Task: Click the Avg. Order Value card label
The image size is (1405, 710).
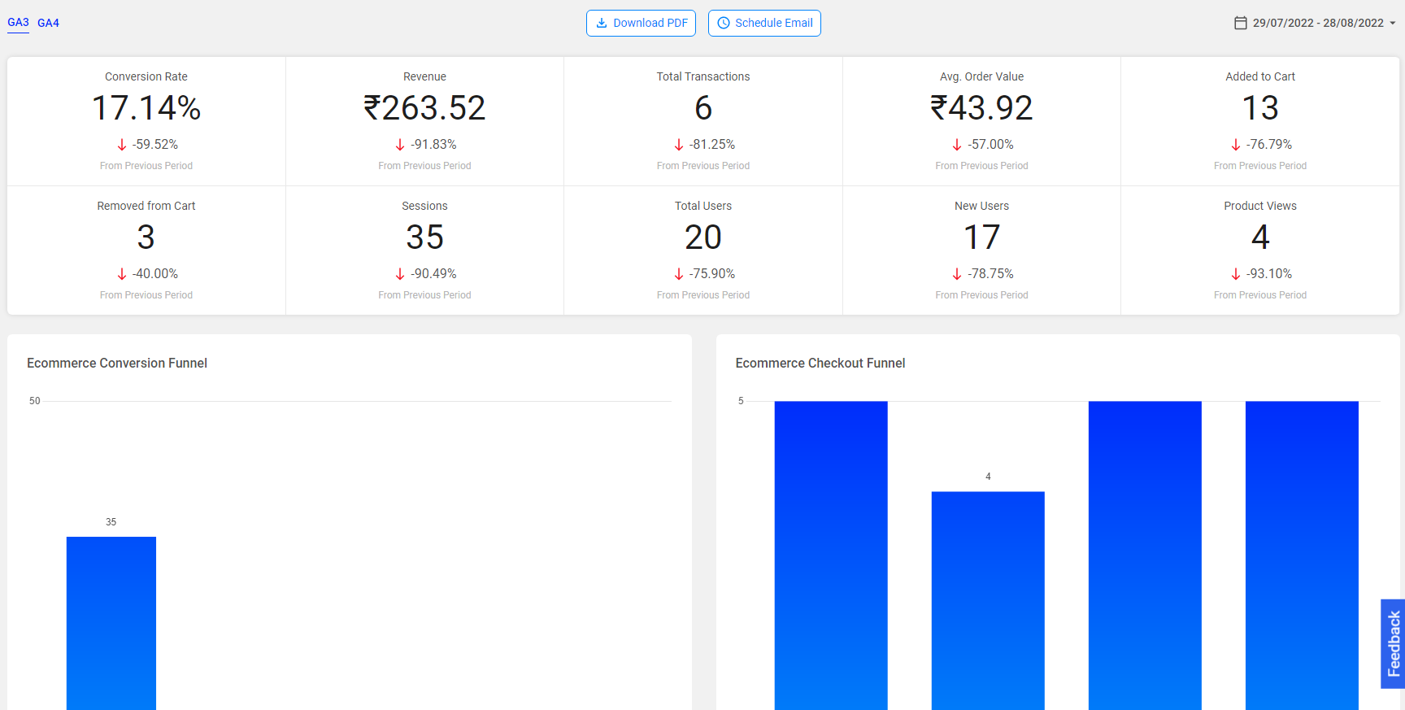Action: (981, 76)
